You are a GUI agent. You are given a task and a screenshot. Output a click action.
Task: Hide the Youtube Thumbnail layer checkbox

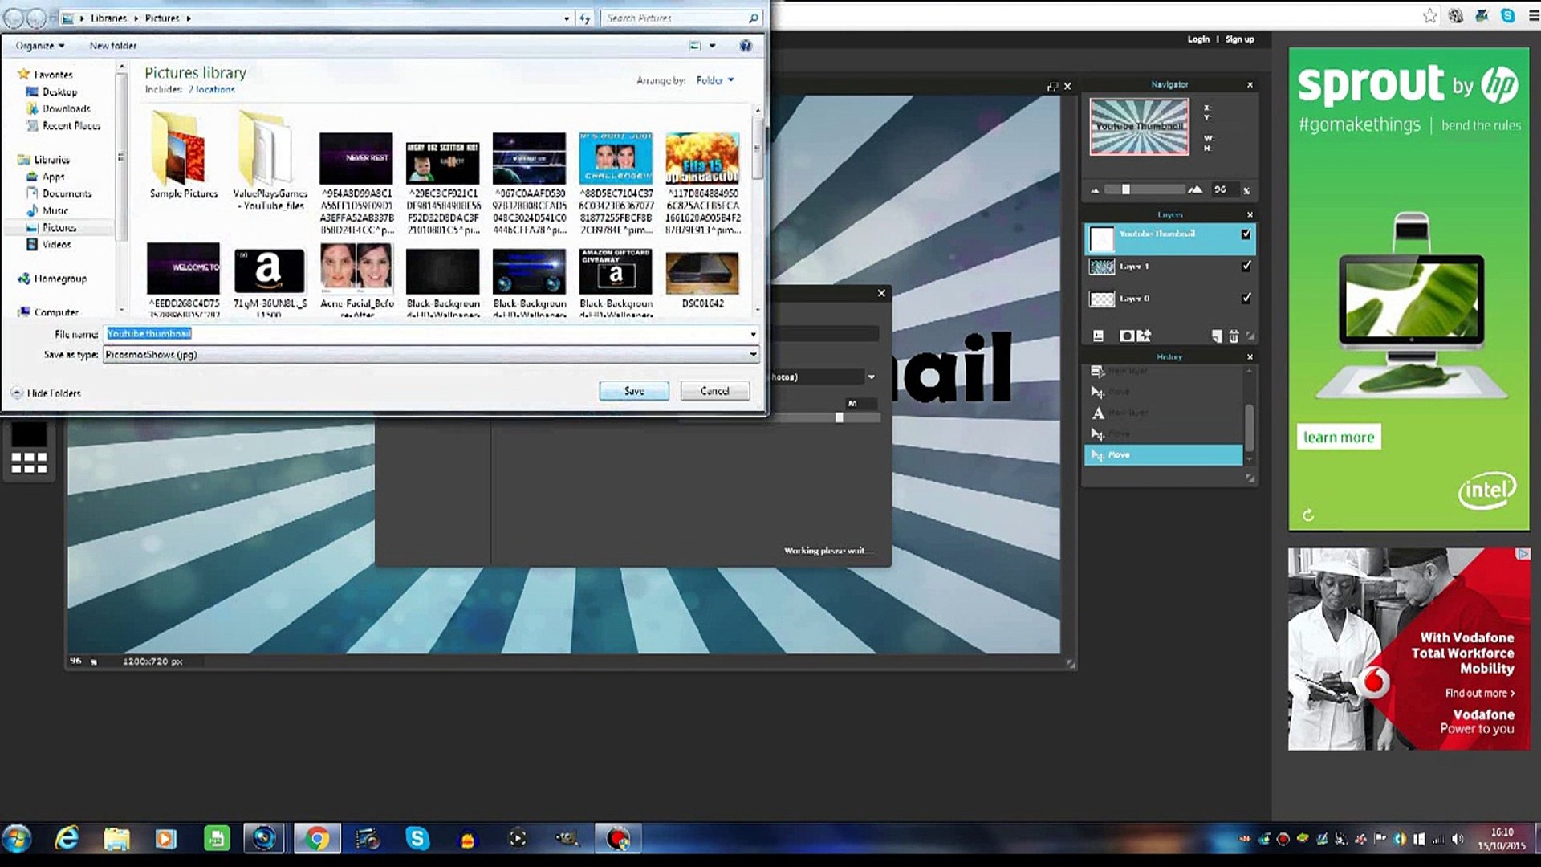click(x=1246, y=234)
